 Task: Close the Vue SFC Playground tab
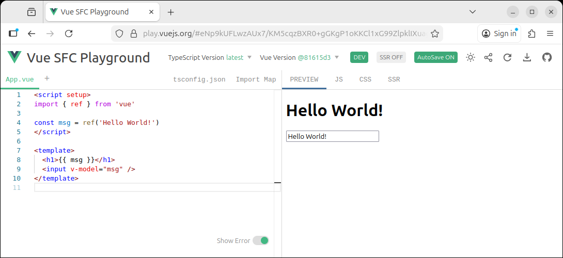coord(151,12)
